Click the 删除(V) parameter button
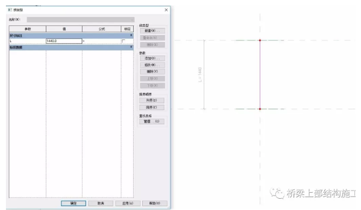Image resolution: width=361 pixels, height=210 pixels. click(152, 72)
